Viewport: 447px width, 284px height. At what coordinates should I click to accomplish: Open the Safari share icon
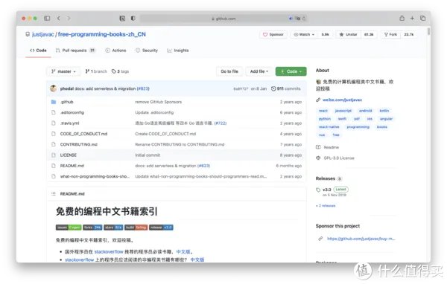402,18
